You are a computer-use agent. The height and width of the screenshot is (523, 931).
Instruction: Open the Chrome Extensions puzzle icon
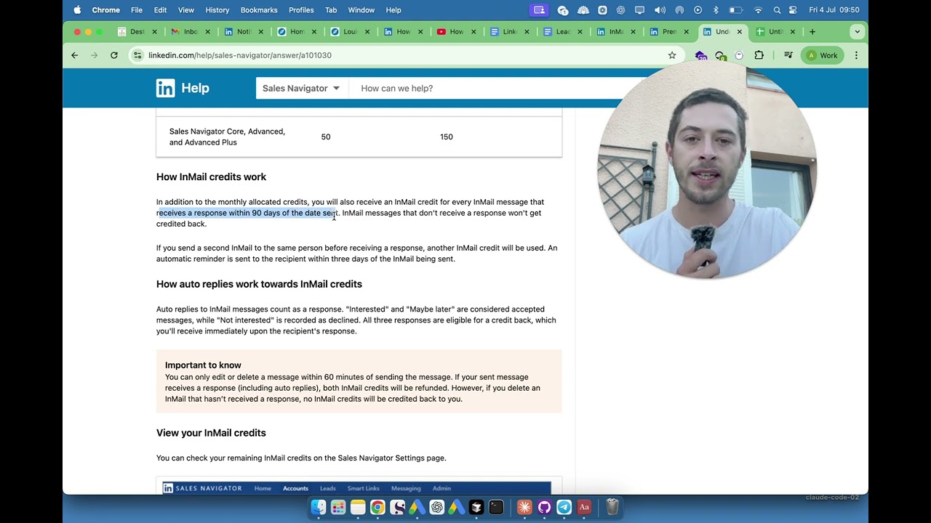[x=759, y=55]
